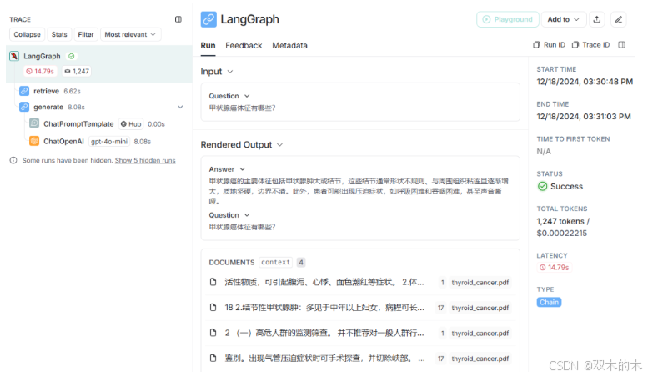
Task: Click the info icon beside hidden runs note
Action: [x=13, y=160]
